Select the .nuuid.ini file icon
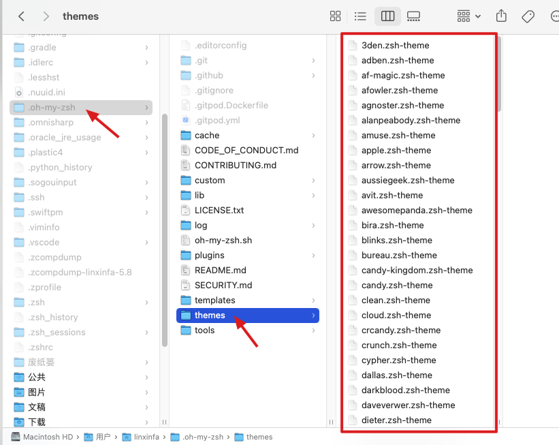This screenshot has height=445, width=559. tap(19, 93)
